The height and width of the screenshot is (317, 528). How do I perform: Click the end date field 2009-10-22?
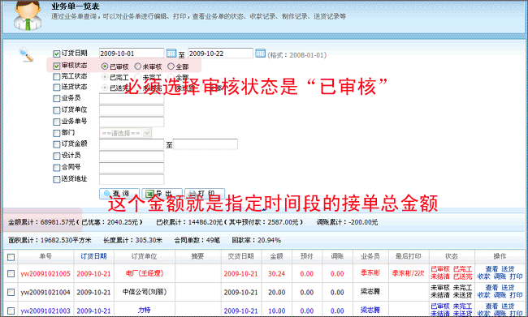pyautogui.click(x=221, y=54)
